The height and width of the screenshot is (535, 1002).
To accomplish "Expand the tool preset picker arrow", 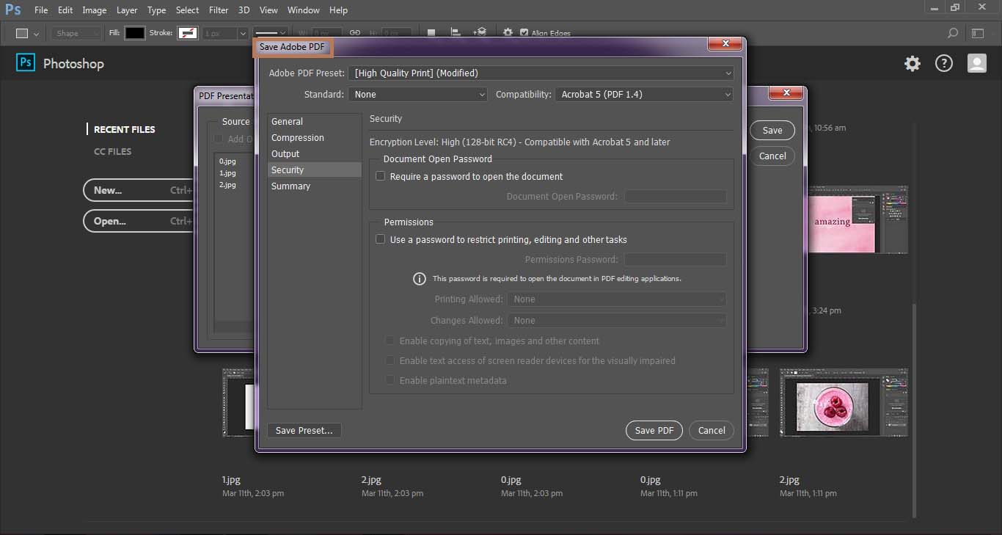I will [37, 34].
